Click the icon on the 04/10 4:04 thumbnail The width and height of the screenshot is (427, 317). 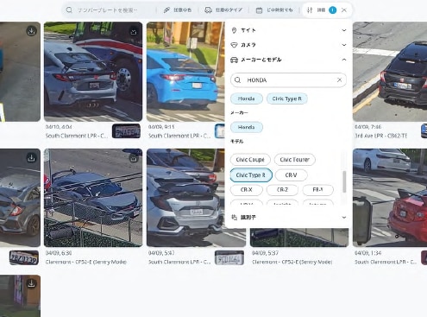[x=134, y=31]
